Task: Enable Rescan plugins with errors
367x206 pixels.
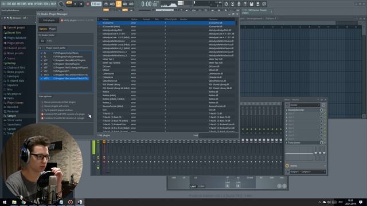Action: [x=42, y=106]
